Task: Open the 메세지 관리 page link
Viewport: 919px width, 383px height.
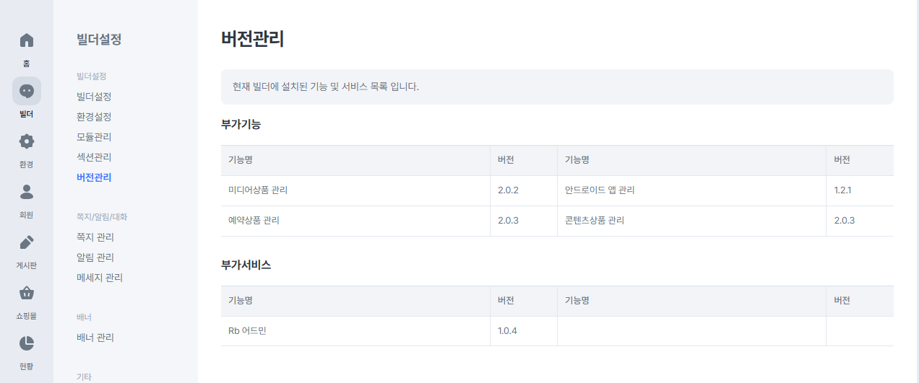Action: click(x=100, y=278)
